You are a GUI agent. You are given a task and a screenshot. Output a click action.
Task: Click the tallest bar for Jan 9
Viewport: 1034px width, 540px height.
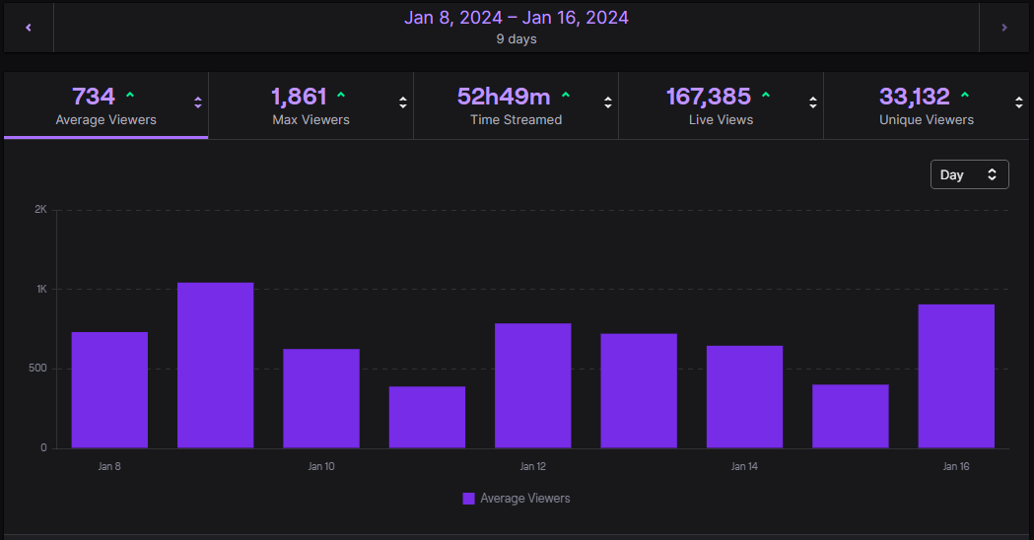(x=216, y=366)
